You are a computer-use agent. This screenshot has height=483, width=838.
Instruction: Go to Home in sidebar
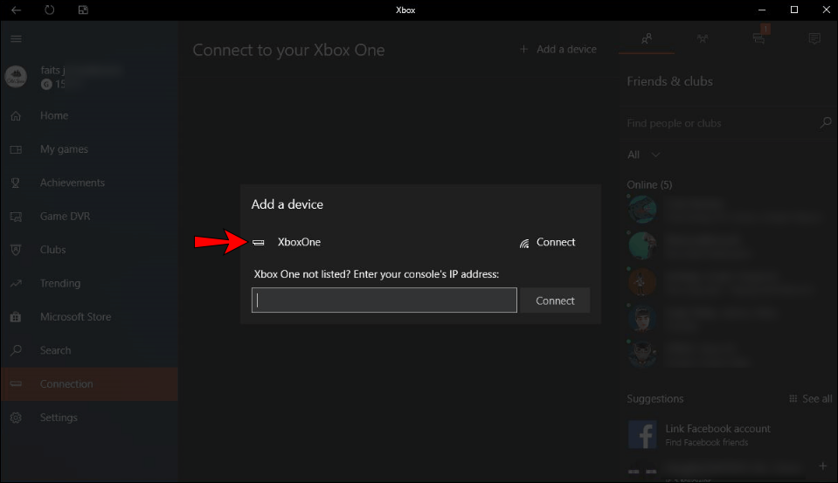(x=54, y=115)
